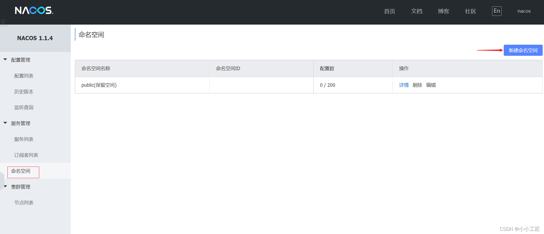Click the NACOS logo in the header

pyautogui.click(x=34, y=10)
